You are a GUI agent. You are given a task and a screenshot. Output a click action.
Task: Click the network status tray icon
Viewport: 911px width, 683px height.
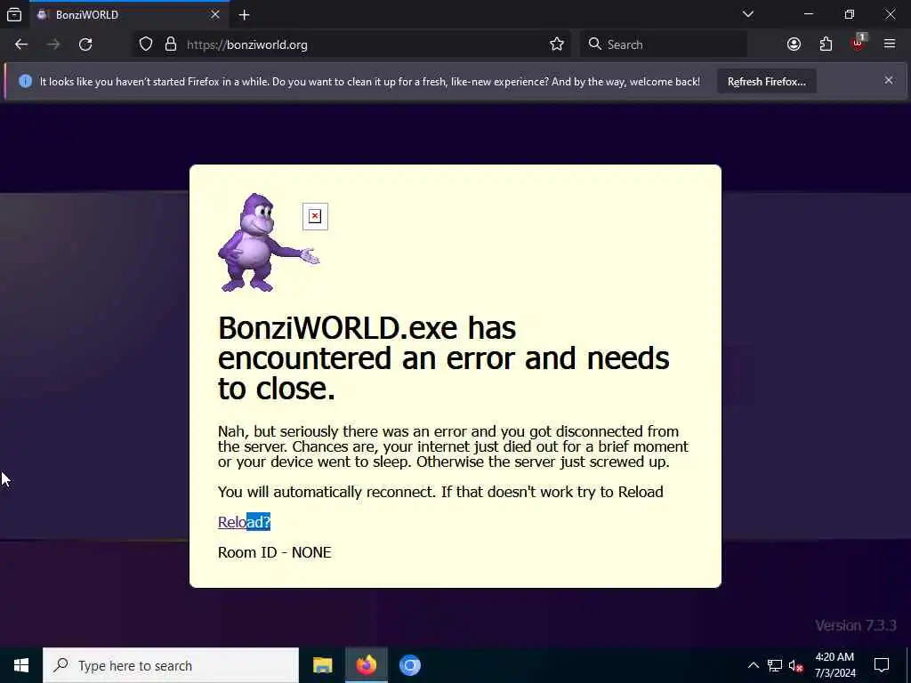775,665
